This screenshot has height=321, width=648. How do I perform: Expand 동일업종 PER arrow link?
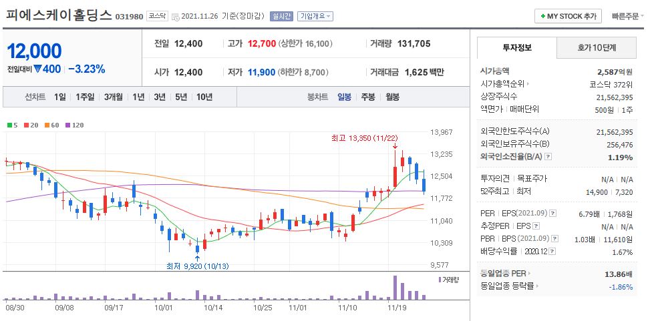[x=530, y=273]
